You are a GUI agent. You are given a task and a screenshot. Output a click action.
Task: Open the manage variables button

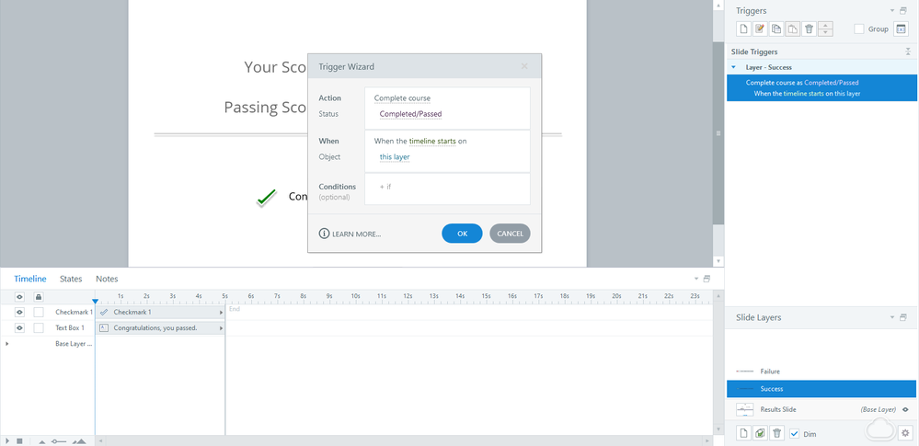click(901, 29)
